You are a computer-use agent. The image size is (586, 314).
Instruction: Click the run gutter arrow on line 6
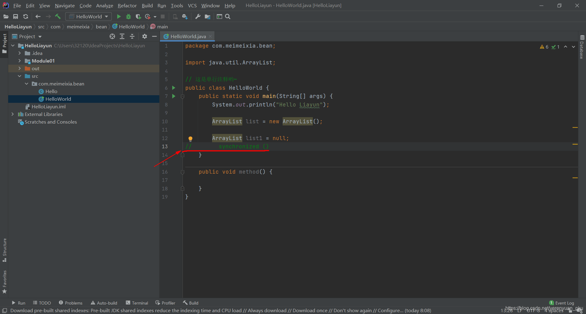coord(174,88)
